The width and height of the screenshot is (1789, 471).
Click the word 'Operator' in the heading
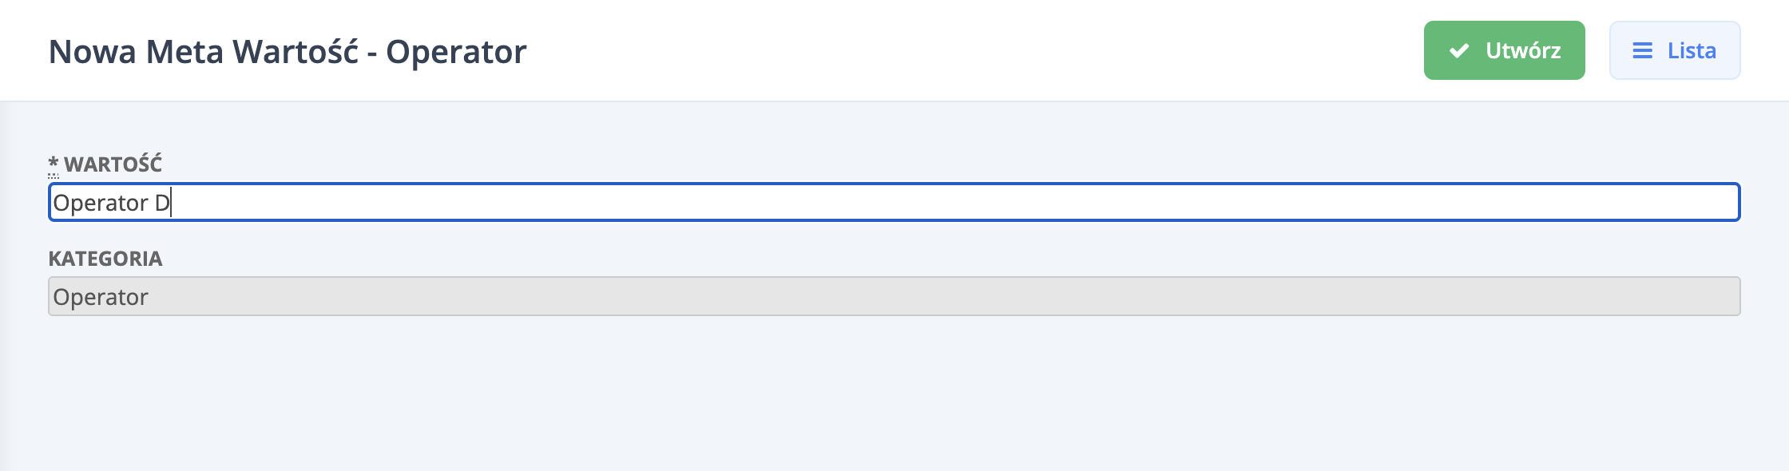[456, 52]
